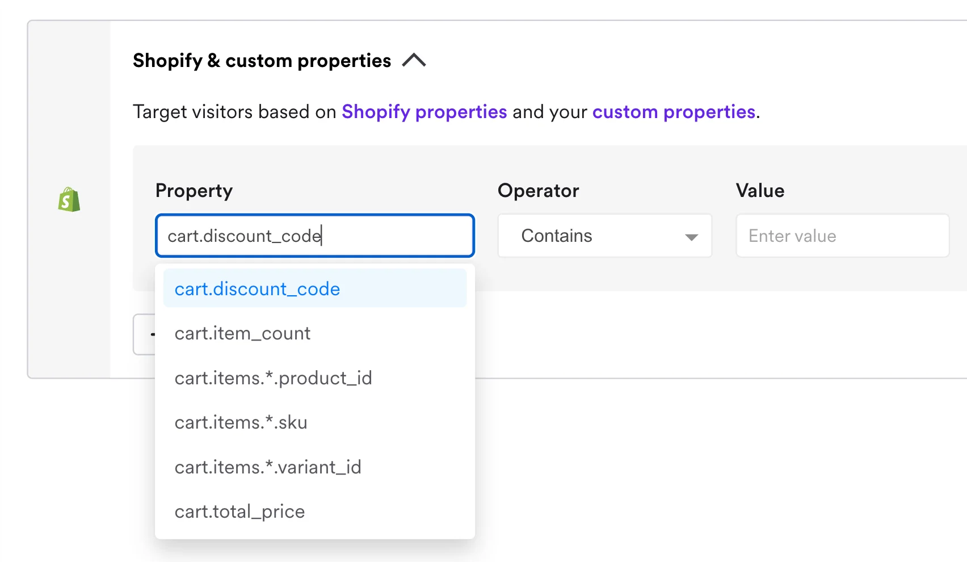Click the 'Enter value' input field
The height and width of the screenshot is (562, 967).
pyautogui.click(x=842, y=236)
